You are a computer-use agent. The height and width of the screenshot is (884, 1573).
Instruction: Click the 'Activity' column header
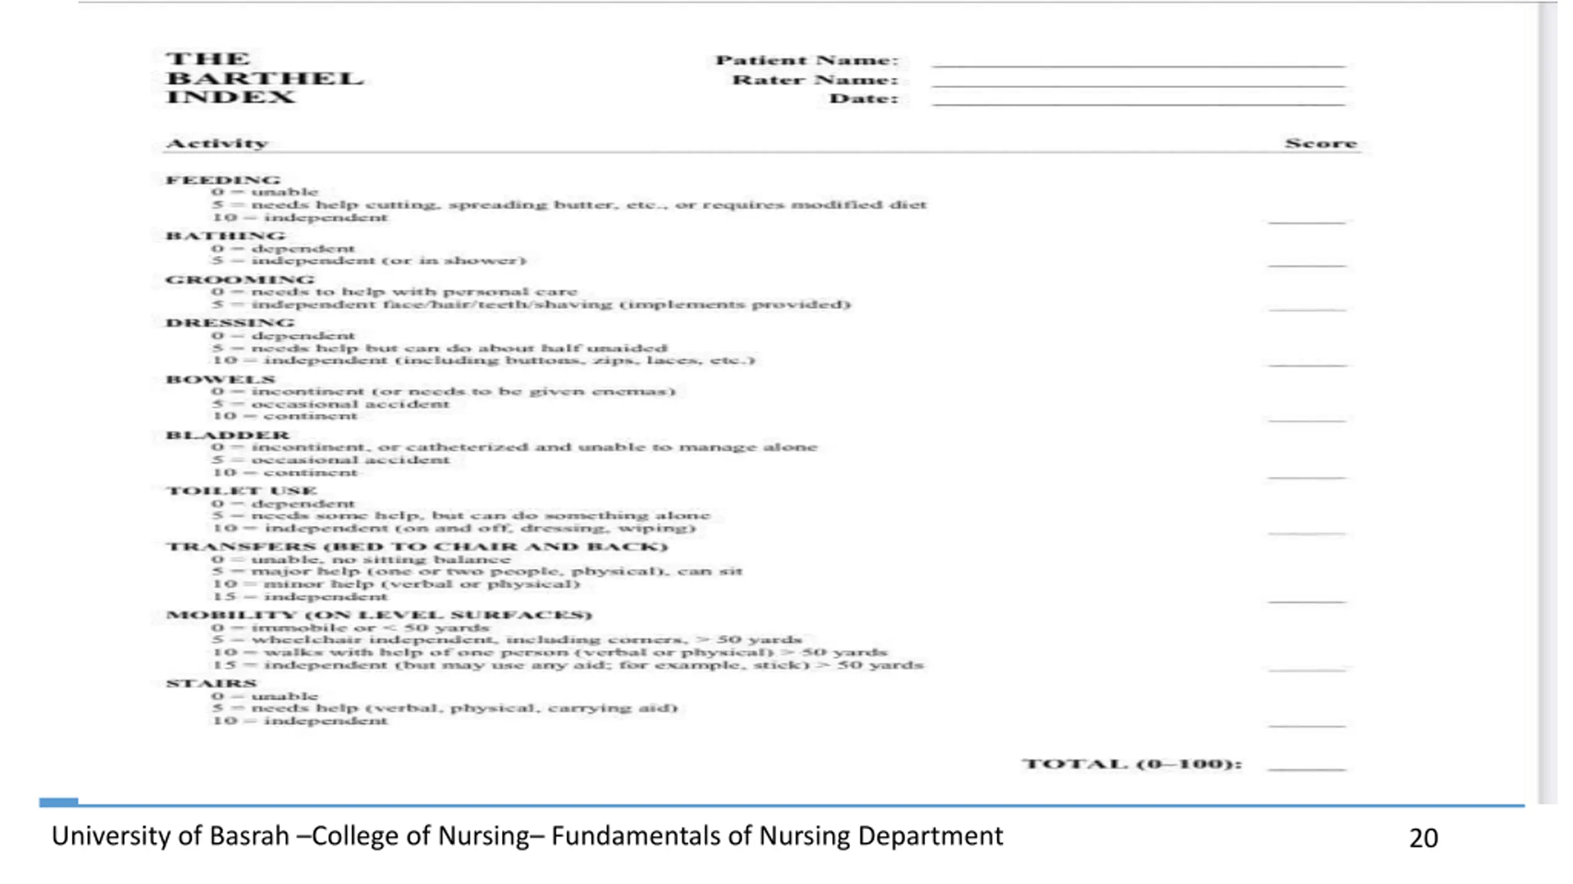pyautogui.click(x=217, y=143)
